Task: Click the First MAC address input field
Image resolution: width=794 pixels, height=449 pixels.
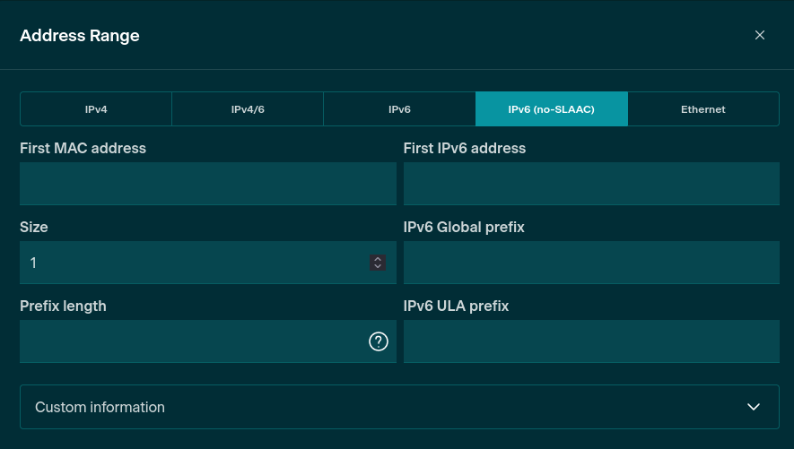Action: (207, 184)
